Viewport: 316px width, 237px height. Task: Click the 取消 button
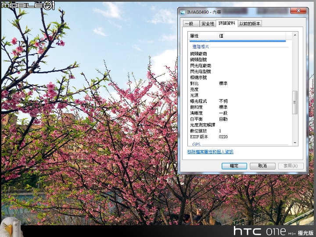[262, 166]
